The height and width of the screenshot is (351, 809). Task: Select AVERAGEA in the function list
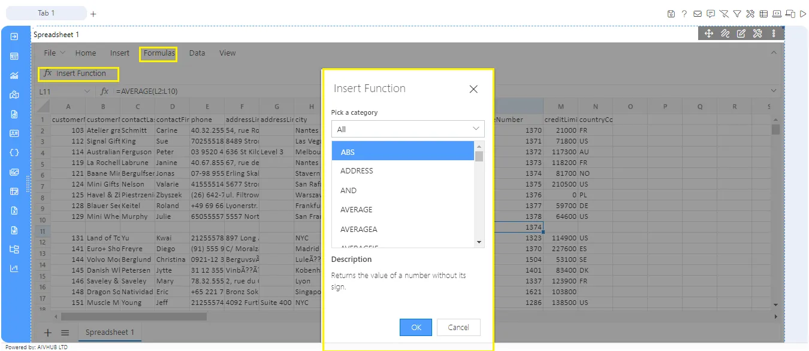tap(403, 229)
